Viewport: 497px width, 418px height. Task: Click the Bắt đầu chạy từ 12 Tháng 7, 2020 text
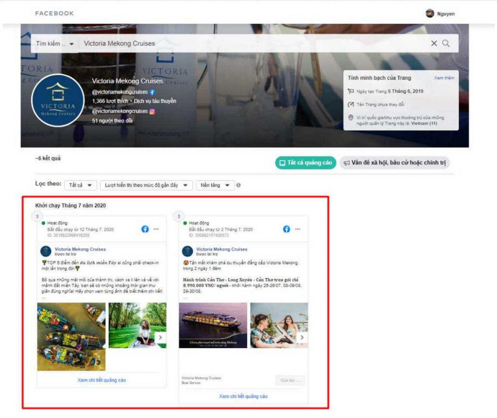(x=81, y=229)
